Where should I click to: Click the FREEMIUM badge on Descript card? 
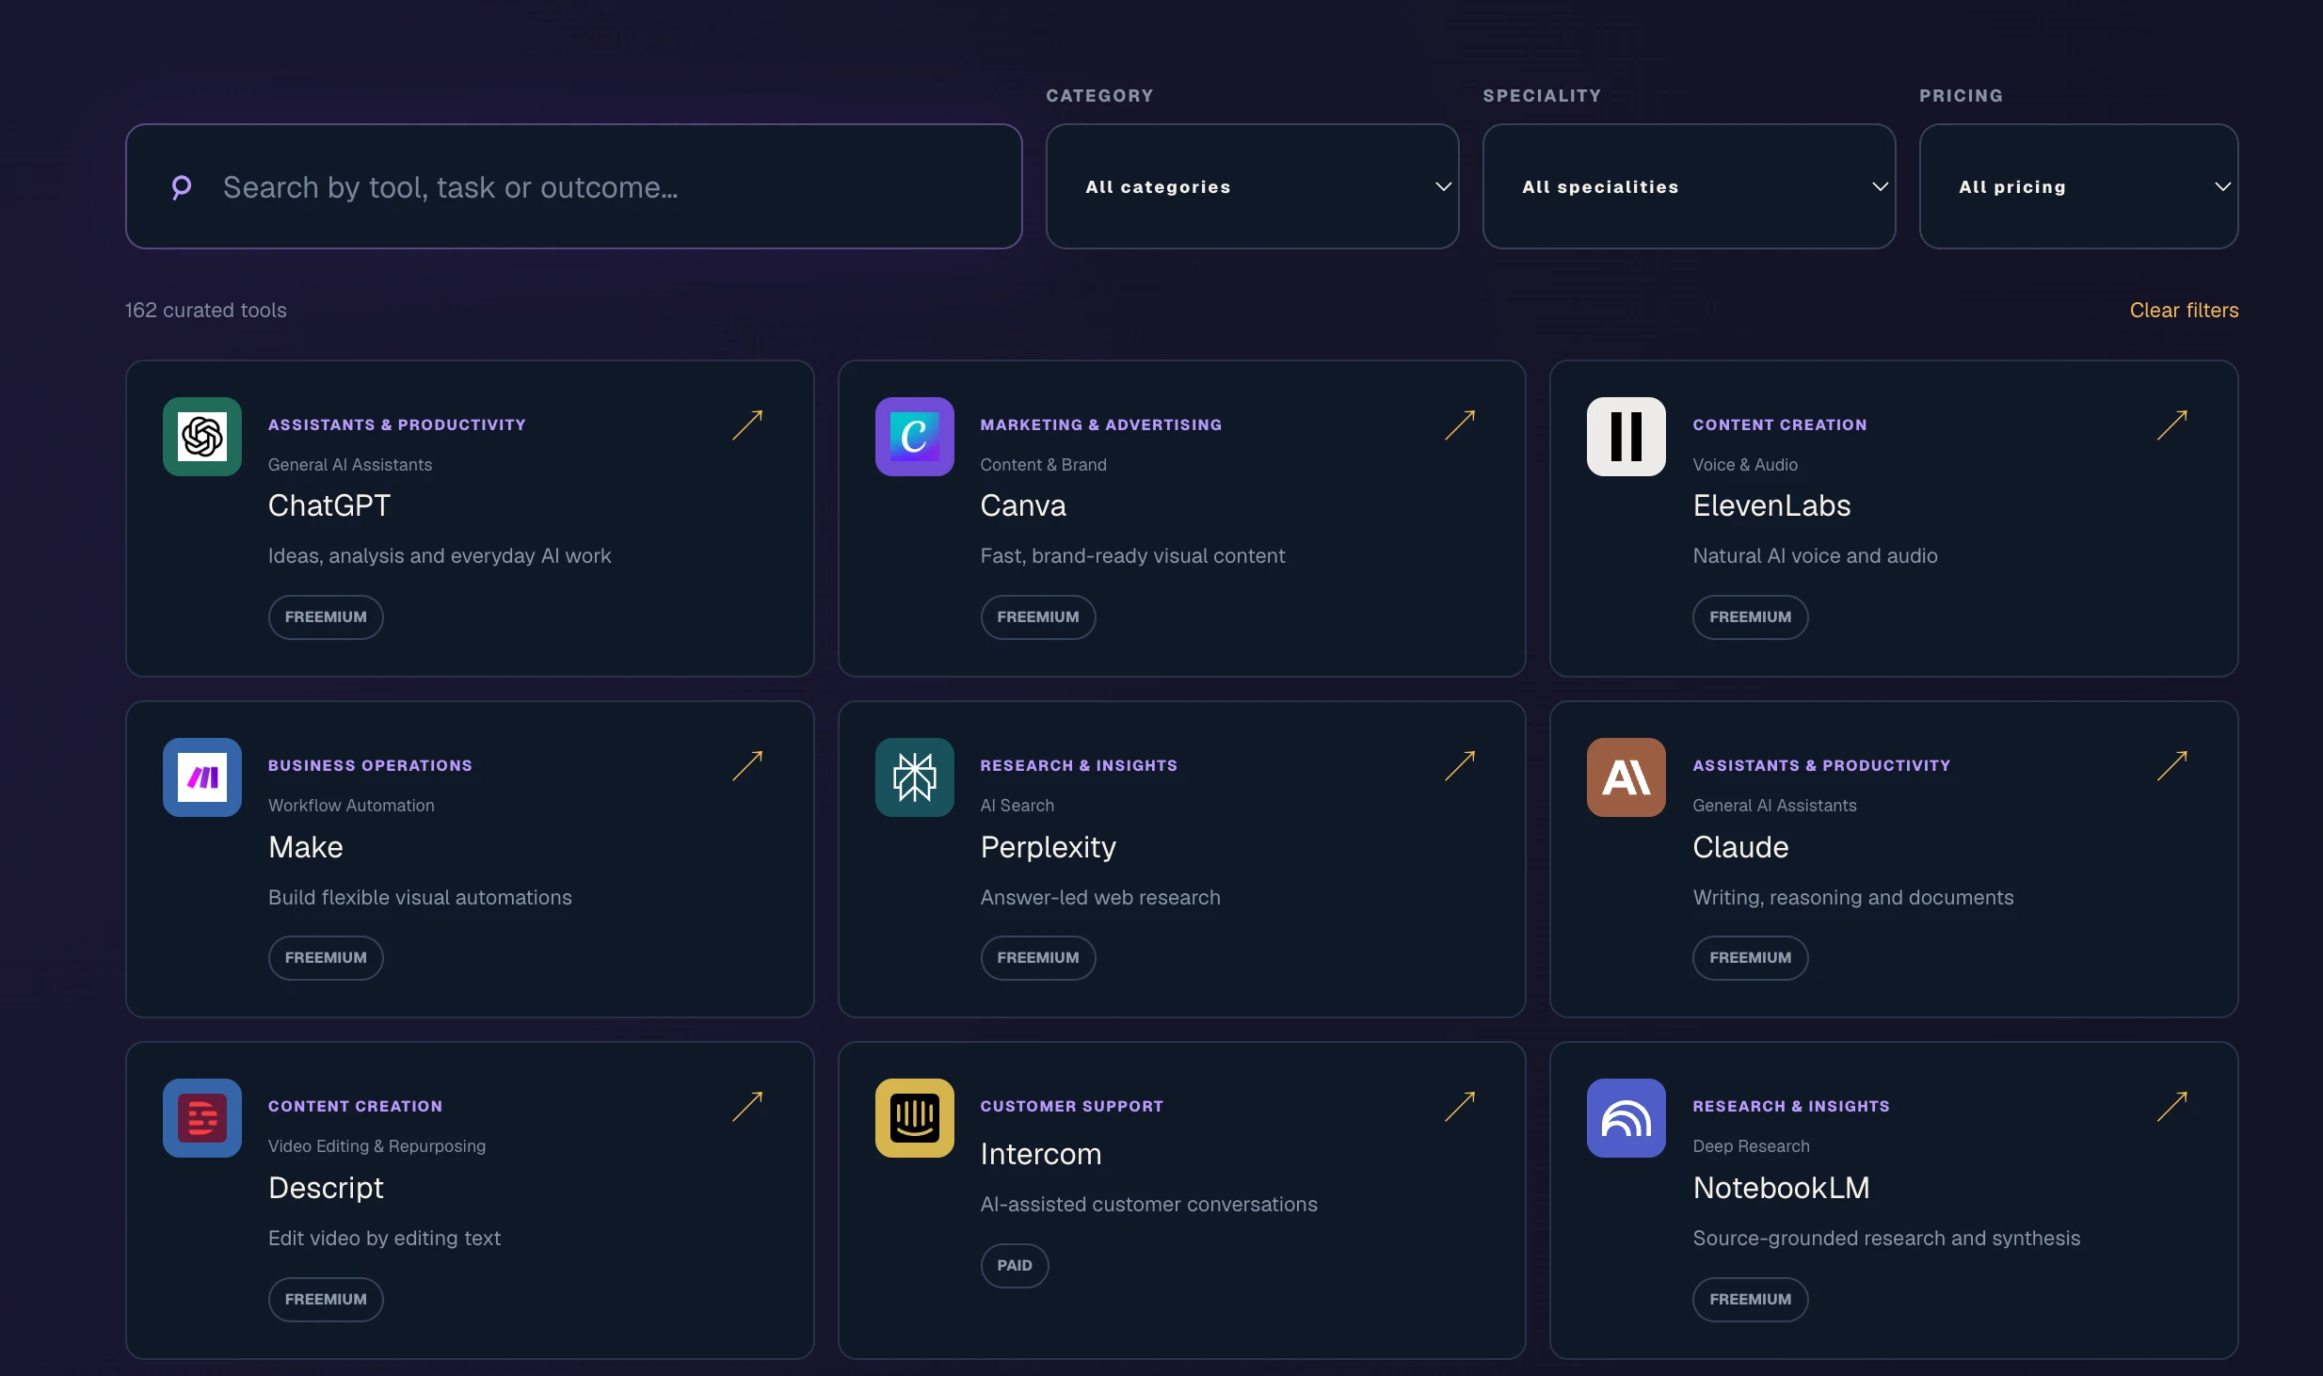[326, 1300]
